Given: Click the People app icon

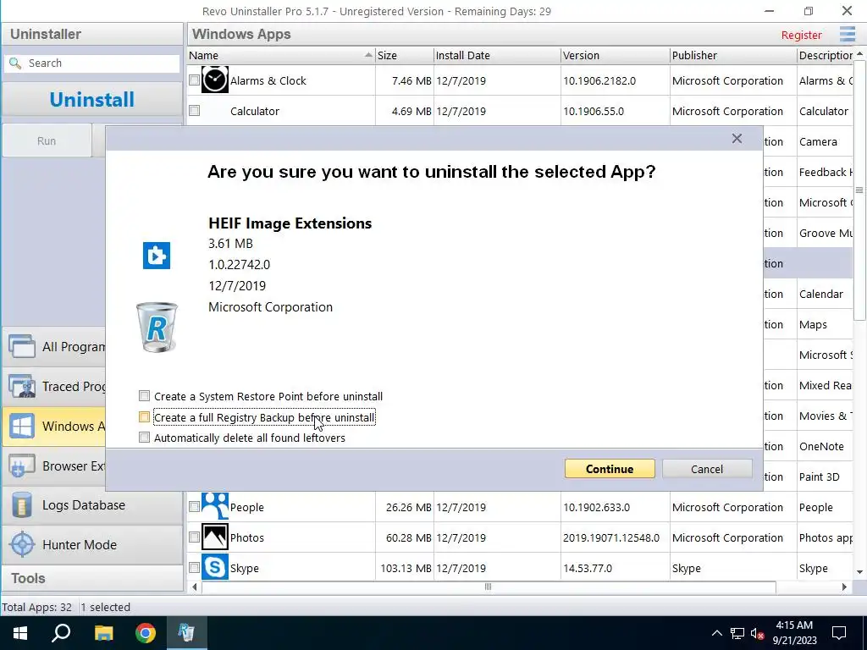Looking at the screenshot, I should [x=214, y=506].
